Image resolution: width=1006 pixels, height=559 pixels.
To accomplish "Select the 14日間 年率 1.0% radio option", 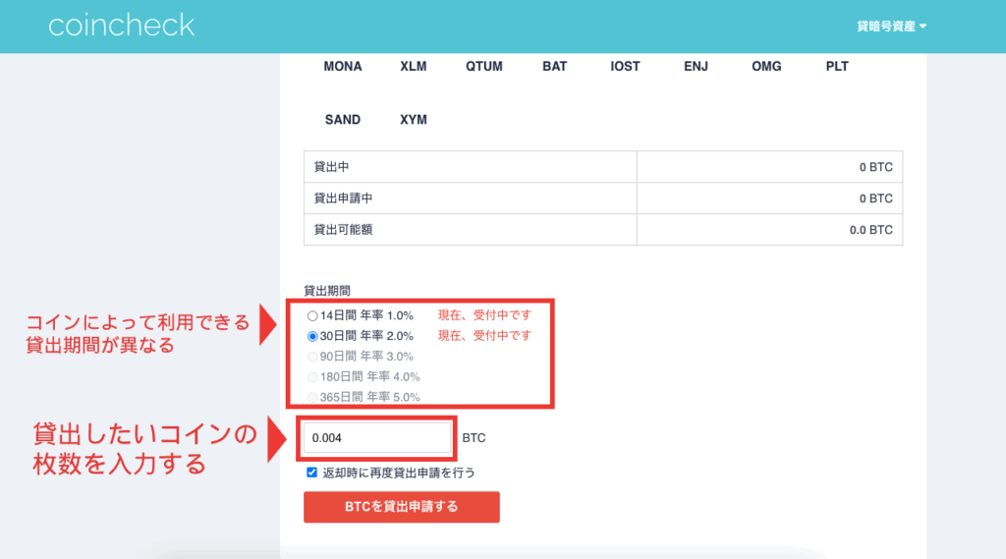I will tap(313, 315).
